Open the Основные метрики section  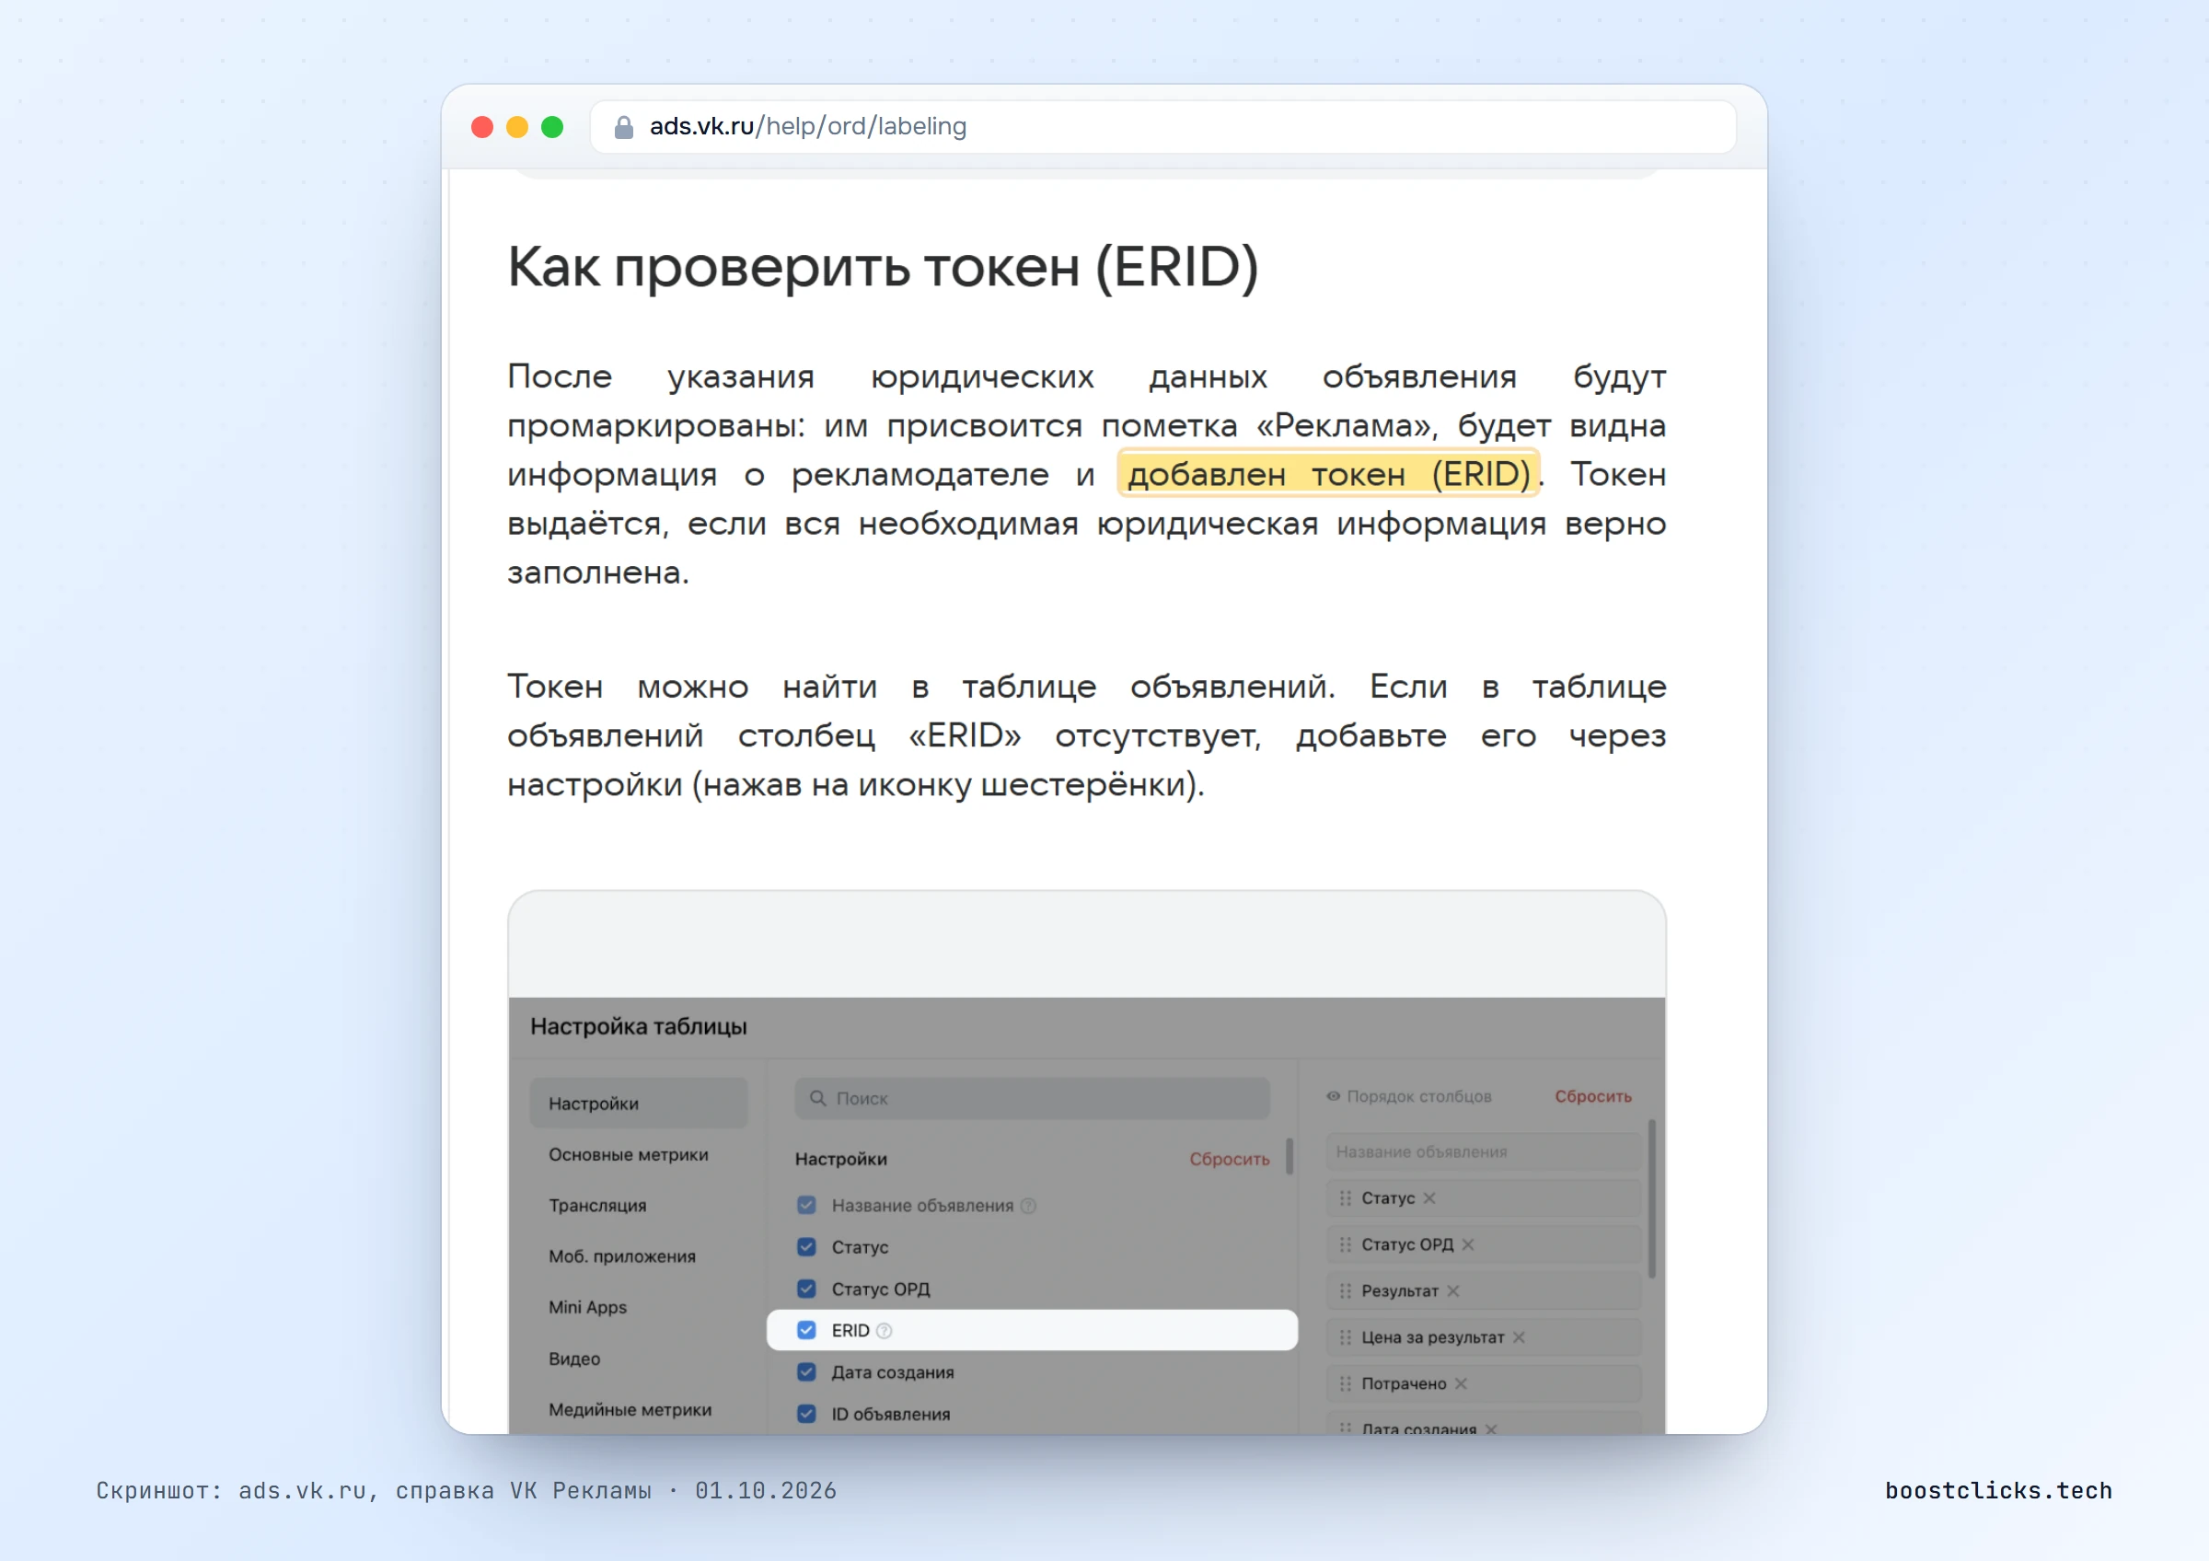pyautogui.click(x=629, y=1154)
